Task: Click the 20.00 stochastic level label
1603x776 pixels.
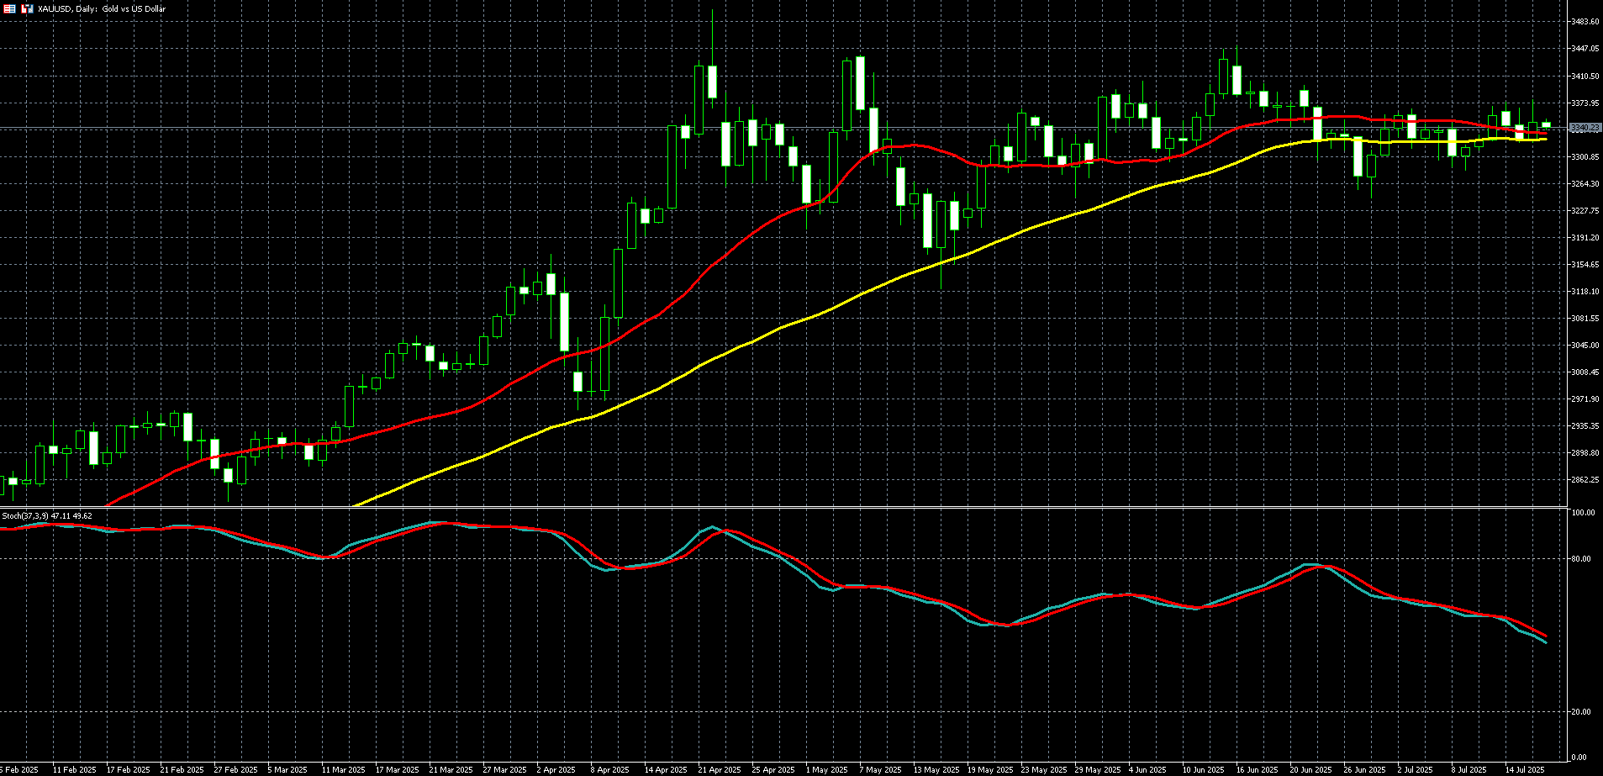Action: (1584, 712)
